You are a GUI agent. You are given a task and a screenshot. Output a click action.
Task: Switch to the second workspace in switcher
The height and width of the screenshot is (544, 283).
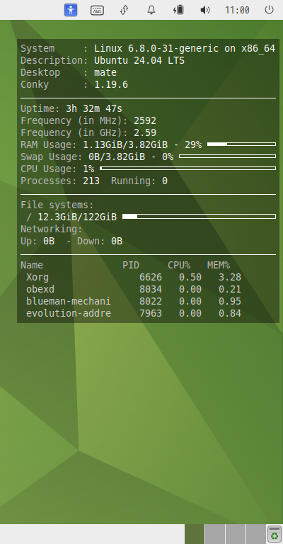(x=215, y=534)
